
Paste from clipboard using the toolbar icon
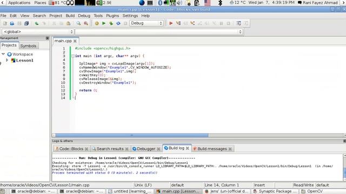tap(69, 23)
